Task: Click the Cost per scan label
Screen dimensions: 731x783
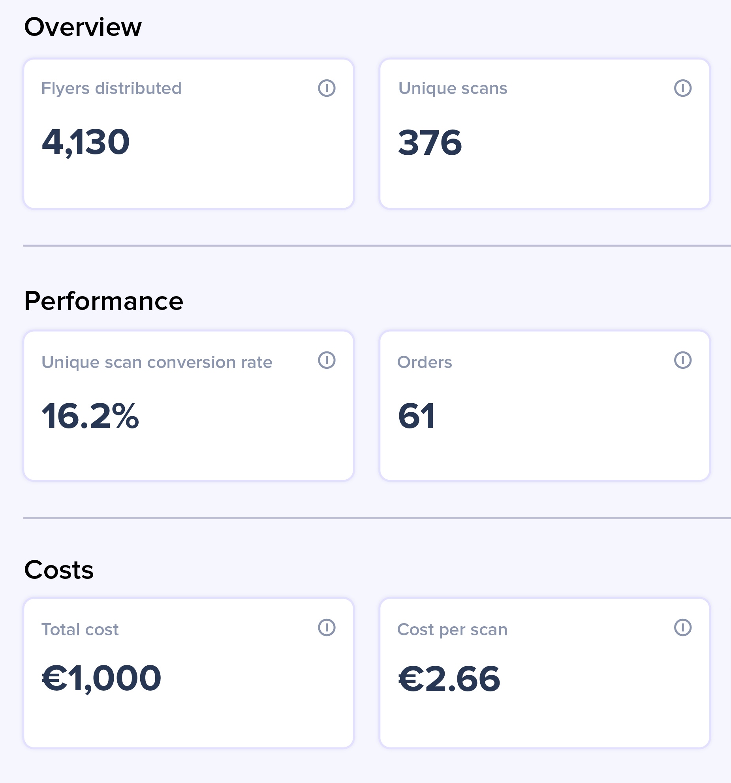Action: [452, 629]
